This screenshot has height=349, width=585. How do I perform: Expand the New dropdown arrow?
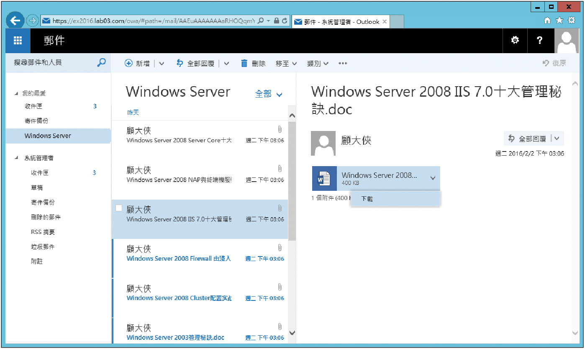coord(162,64)
